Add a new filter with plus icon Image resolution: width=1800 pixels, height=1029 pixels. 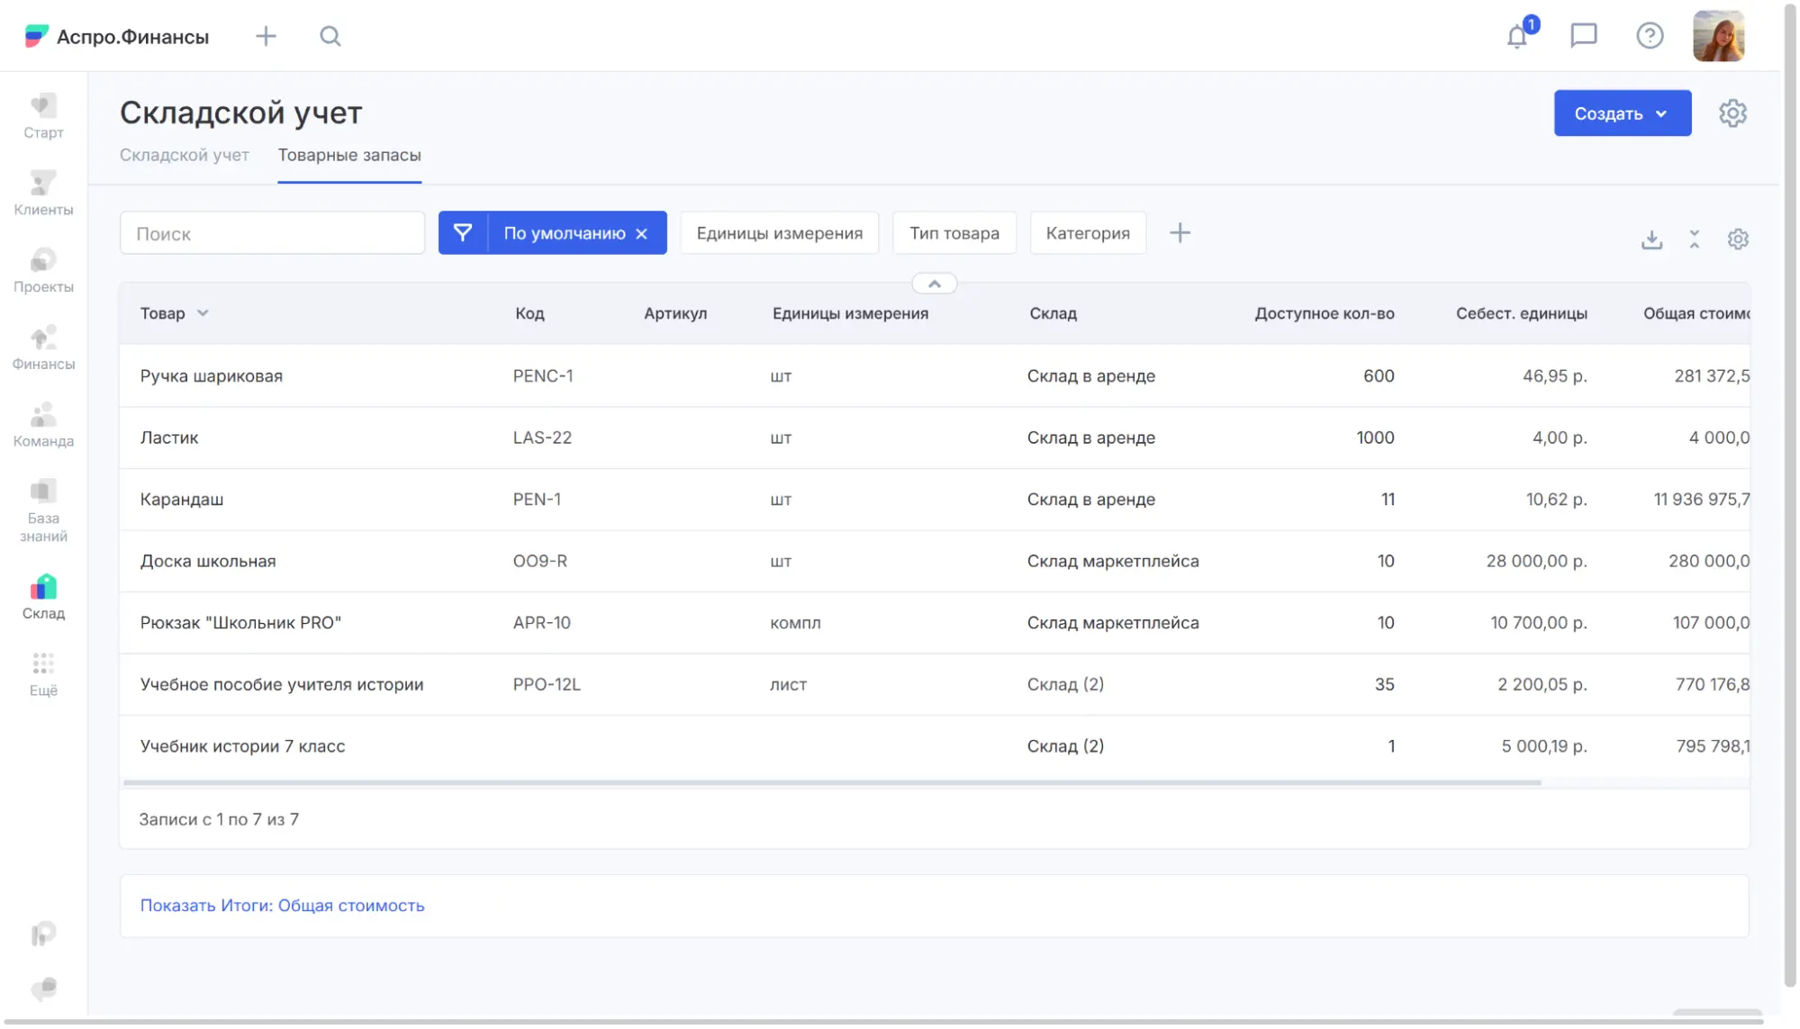point(1180,233)
